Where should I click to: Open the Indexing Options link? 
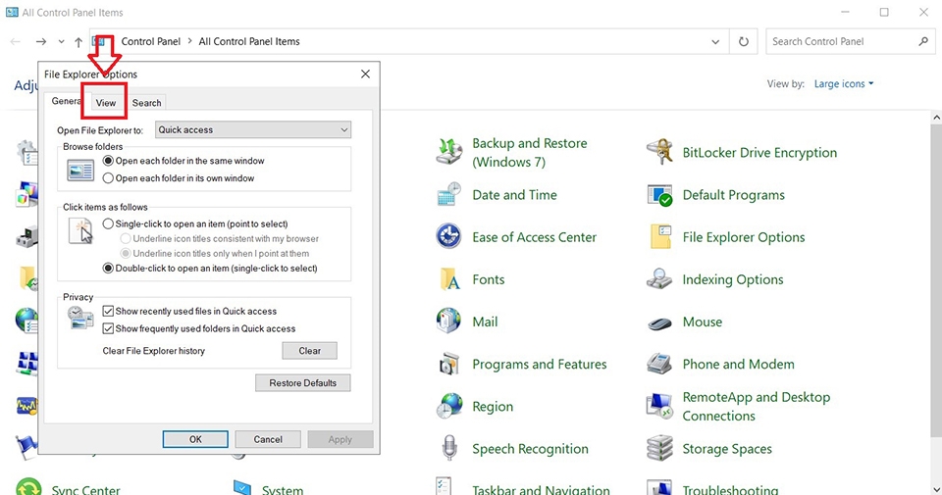(x=733, y=279)
